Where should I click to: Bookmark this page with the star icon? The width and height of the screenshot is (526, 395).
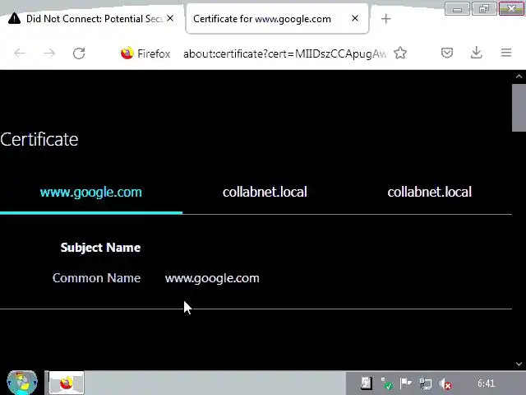pyautogui.click(x=400, y=53)
